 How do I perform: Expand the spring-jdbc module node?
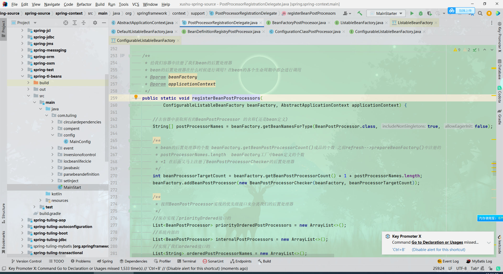pyautogui.click(x=22, y=37)
